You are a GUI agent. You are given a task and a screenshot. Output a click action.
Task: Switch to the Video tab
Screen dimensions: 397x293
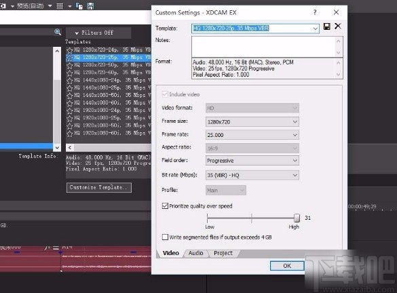(171, 253)
